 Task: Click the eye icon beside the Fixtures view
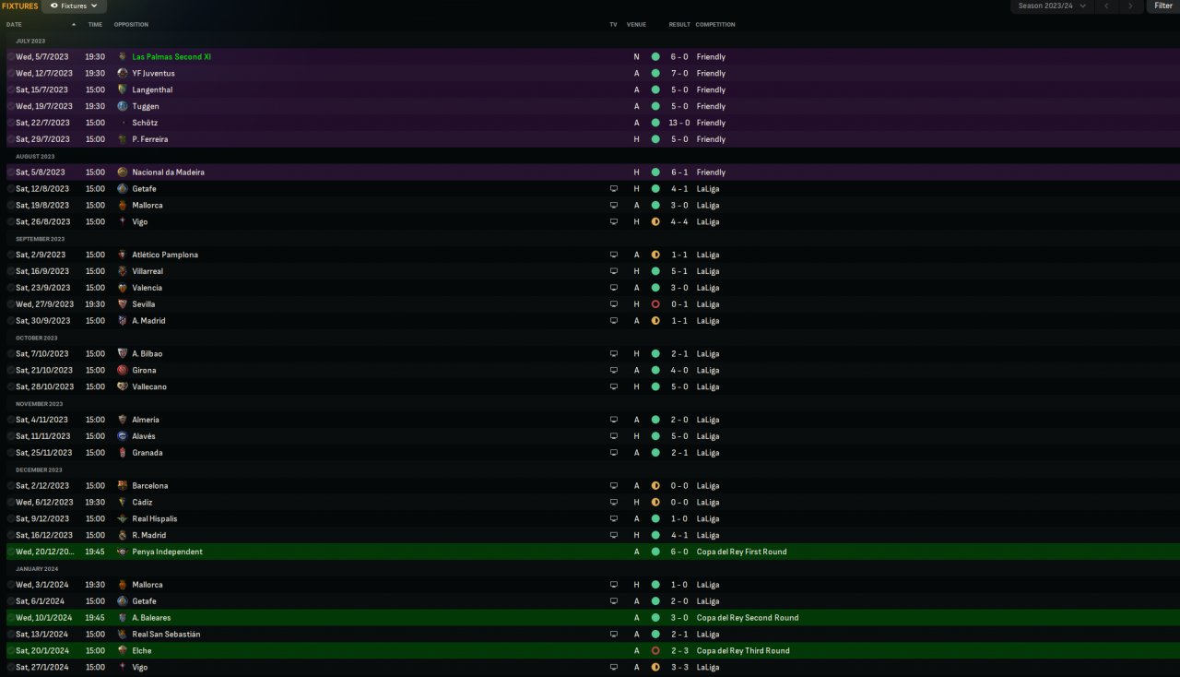[53, 6]
